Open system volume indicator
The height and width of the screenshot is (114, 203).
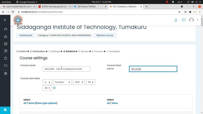193,2
